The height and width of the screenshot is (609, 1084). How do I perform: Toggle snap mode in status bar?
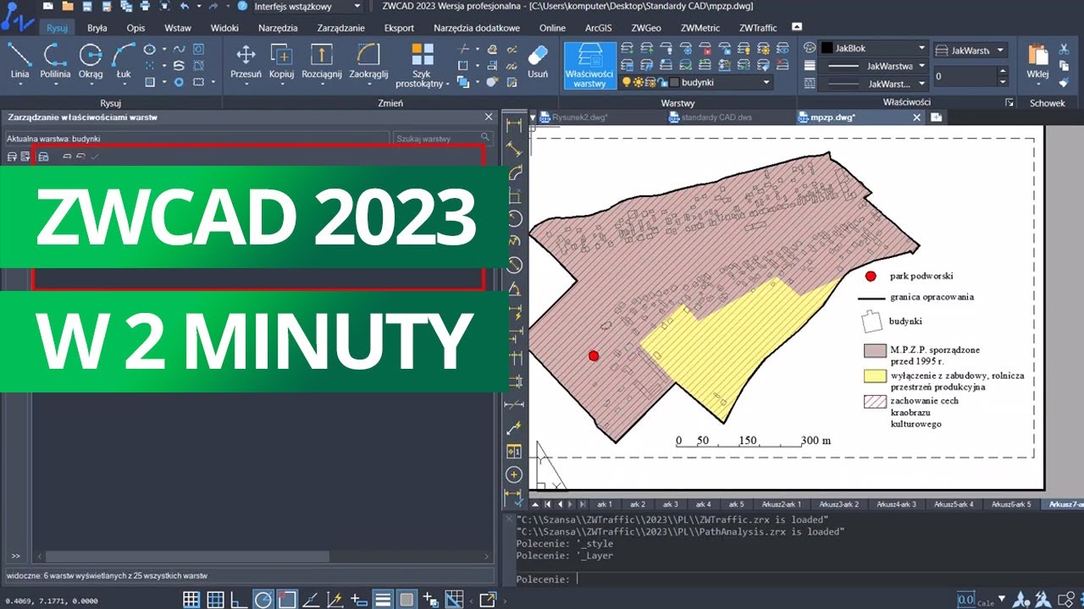(x=215, y=600)
